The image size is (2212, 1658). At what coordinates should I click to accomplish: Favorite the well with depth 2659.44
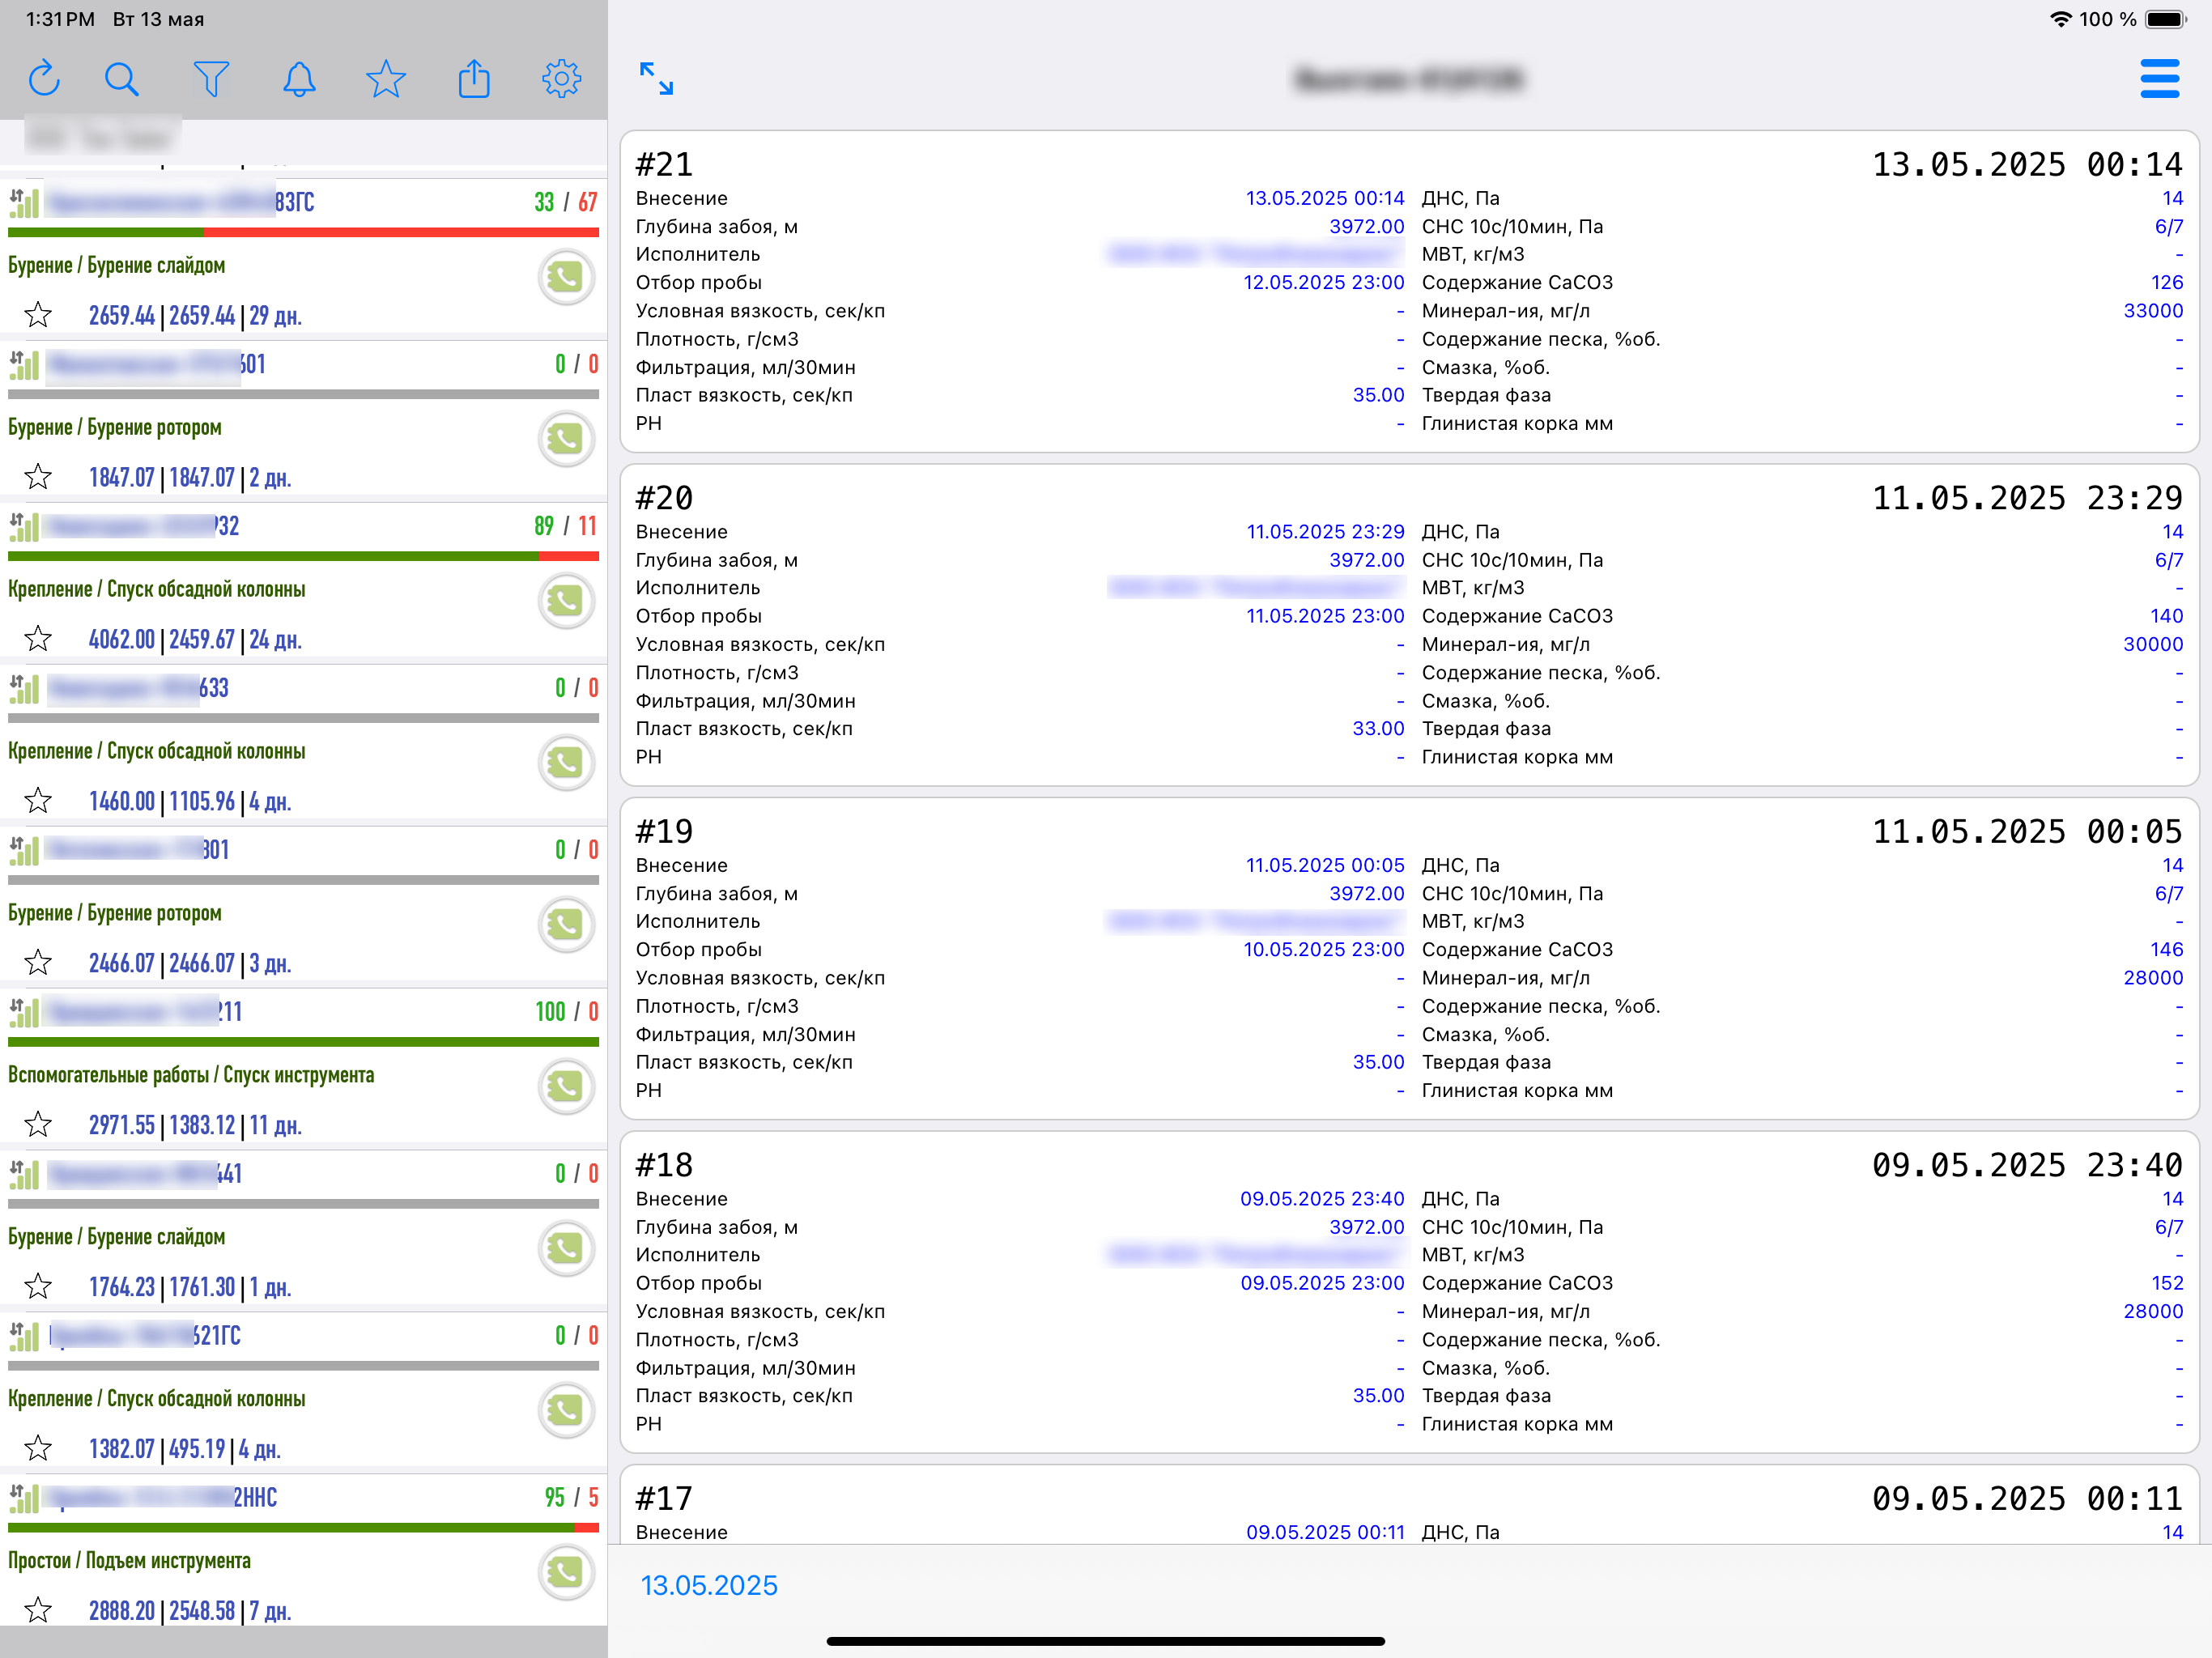click(x=38, y=316)
